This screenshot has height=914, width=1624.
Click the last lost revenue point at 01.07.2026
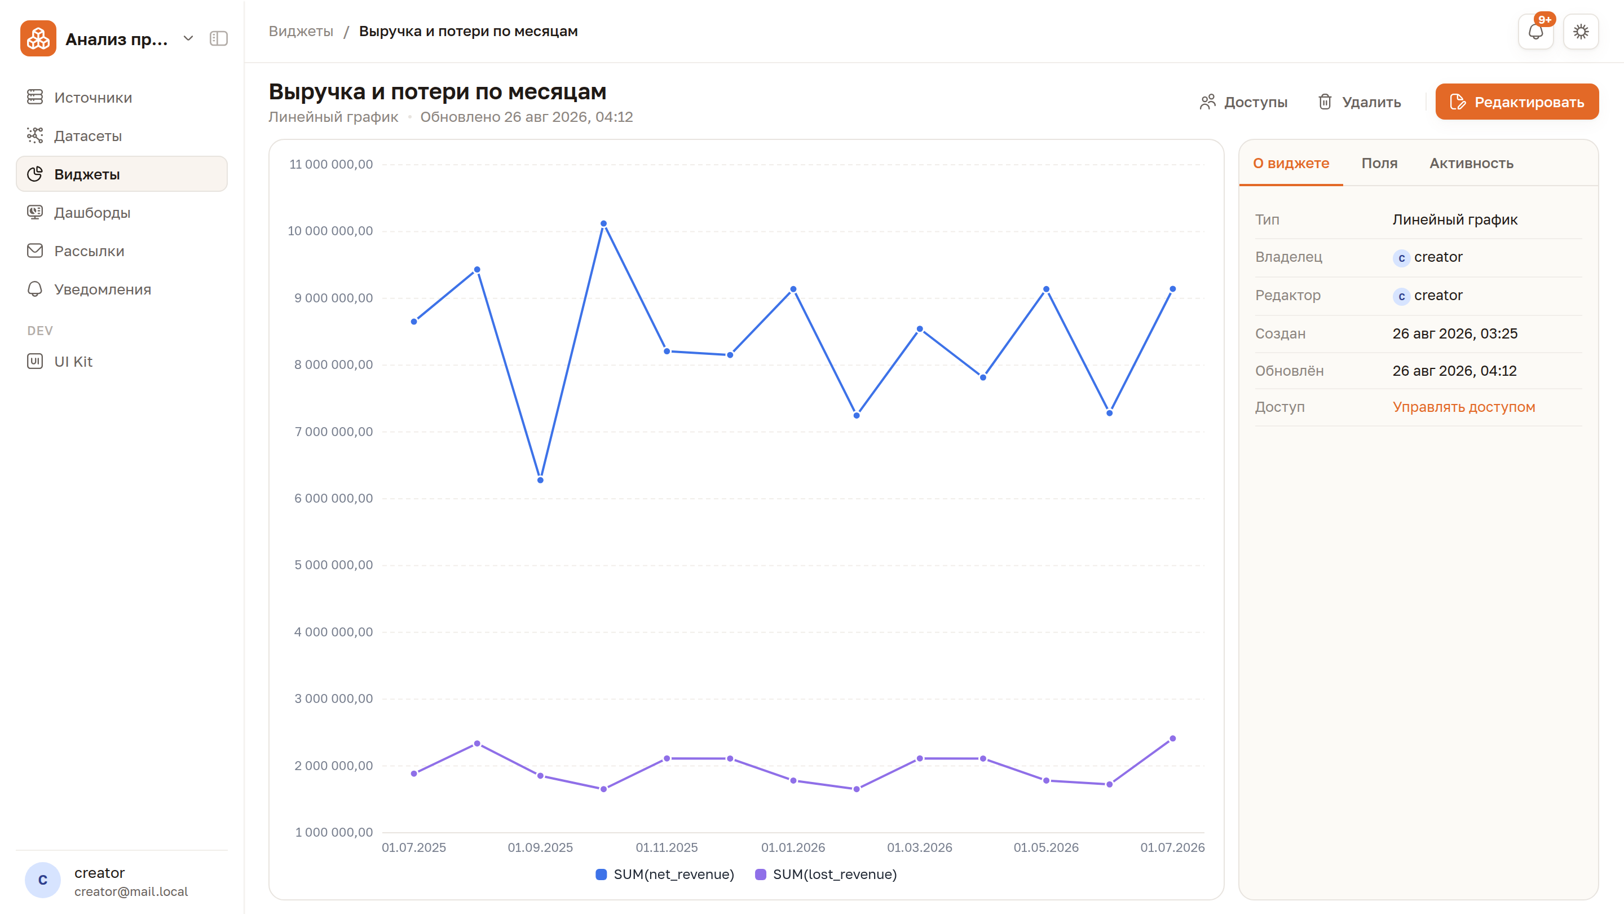point(1173,738)
